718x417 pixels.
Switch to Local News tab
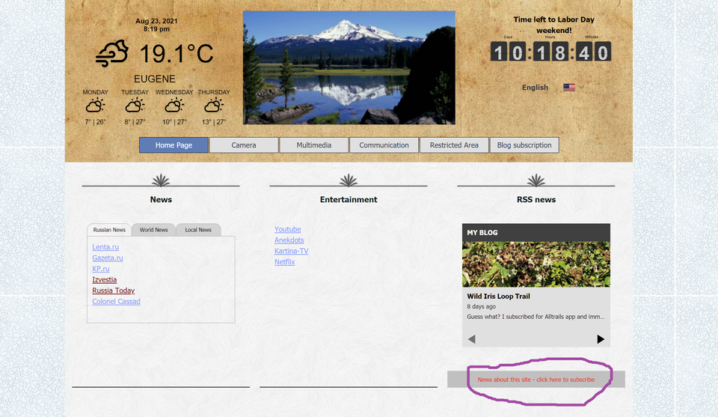click(x=198, y=230)
